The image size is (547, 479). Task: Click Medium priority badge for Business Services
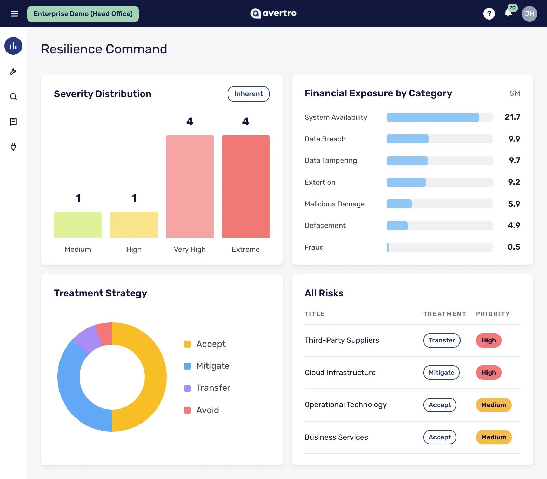pos(494,437)
